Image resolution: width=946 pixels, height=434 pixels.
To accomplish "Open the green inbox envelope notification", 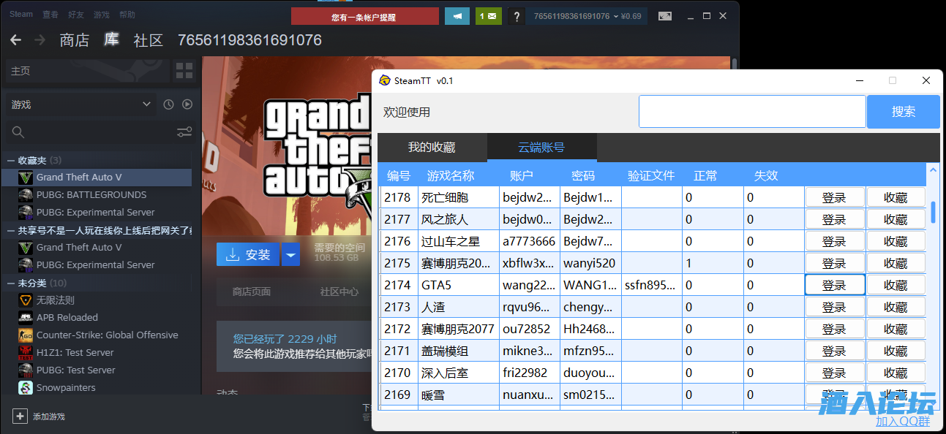I will click(x=488, y=16).
